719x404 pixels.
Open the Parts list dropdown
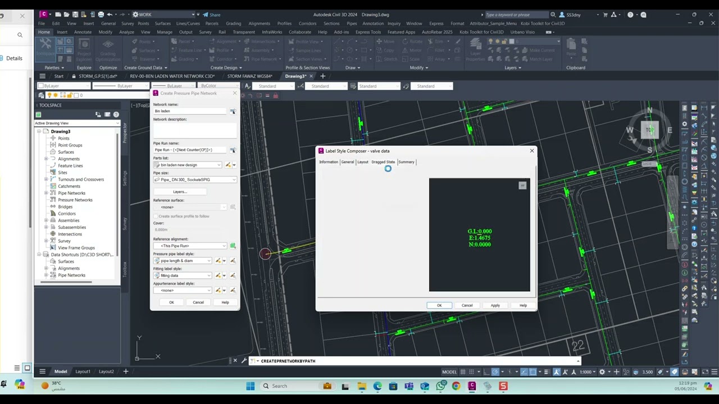tap(188, 165)
